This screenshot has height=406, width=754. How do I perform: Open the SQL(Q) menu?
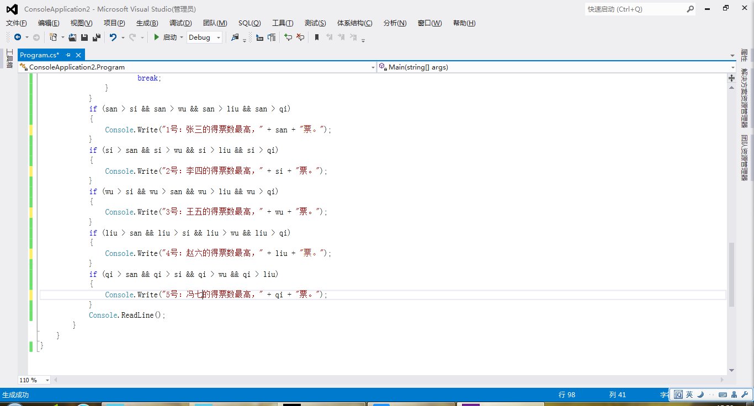click(x=249, y=23)
